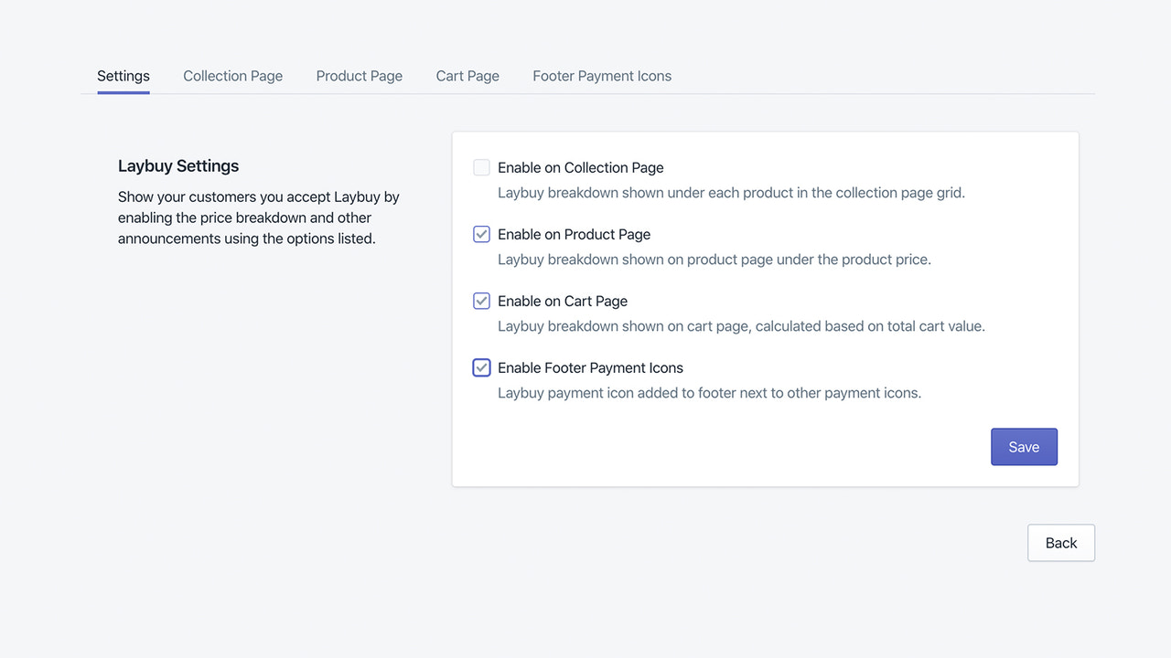Select the currently active Settings tab

tap(123, 76)
